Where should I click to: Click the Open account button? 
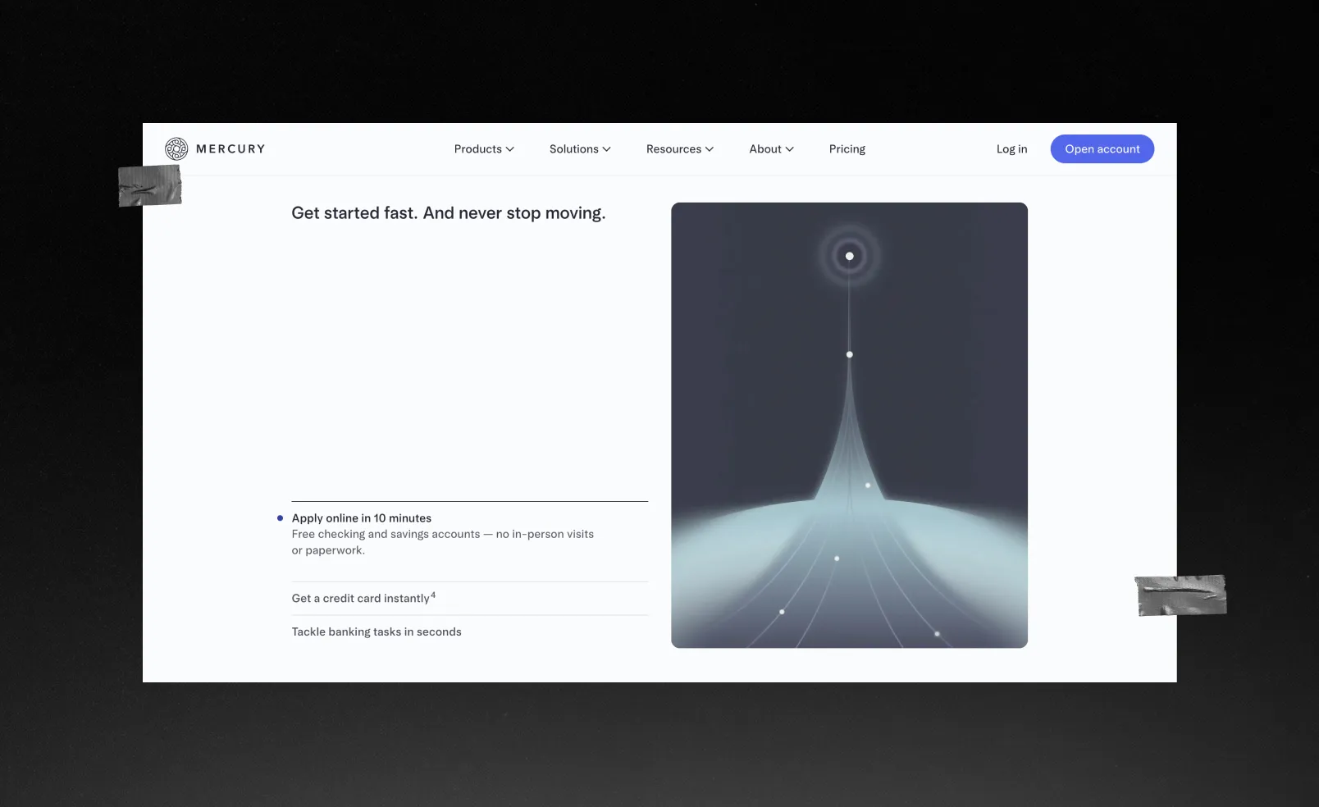point(1102,149)
